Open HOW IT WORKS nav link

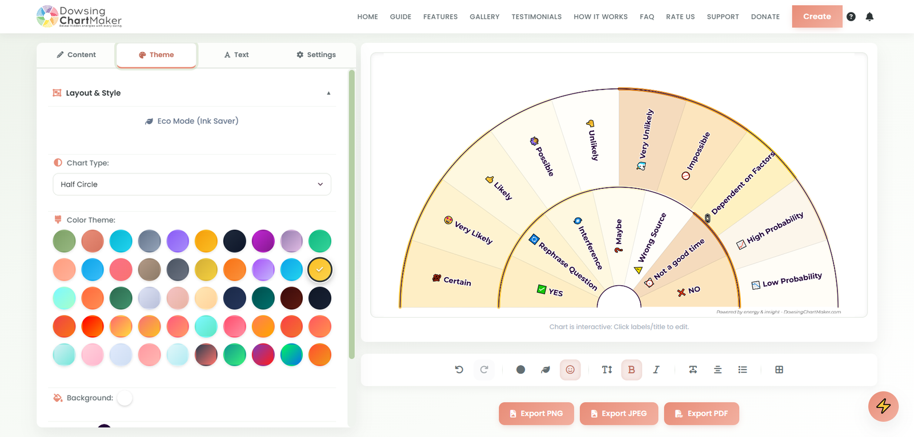pos(600,17)
